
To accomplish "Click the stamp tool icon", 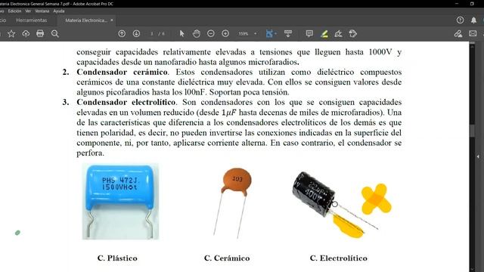I will [353, 33].
